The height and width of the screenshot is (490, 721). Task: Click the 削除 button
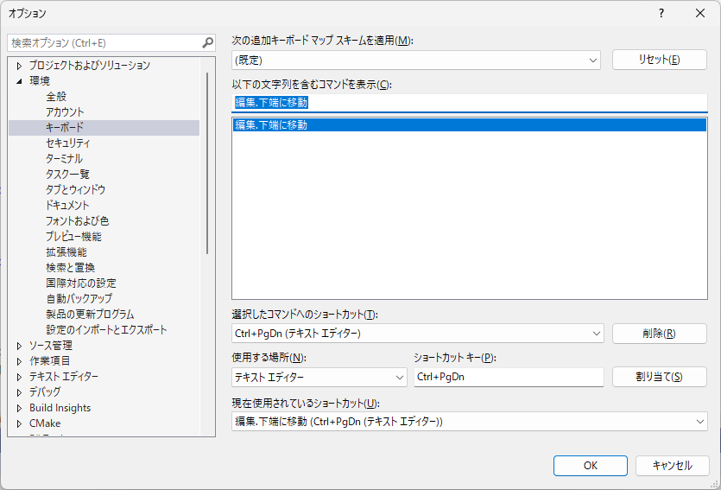[x=660, y=334]
